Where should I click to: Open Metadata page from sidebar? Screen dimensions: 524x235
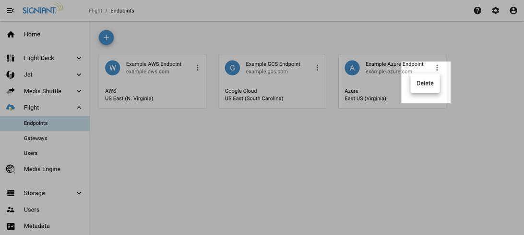pyautogui.click(x=37, y=226)
